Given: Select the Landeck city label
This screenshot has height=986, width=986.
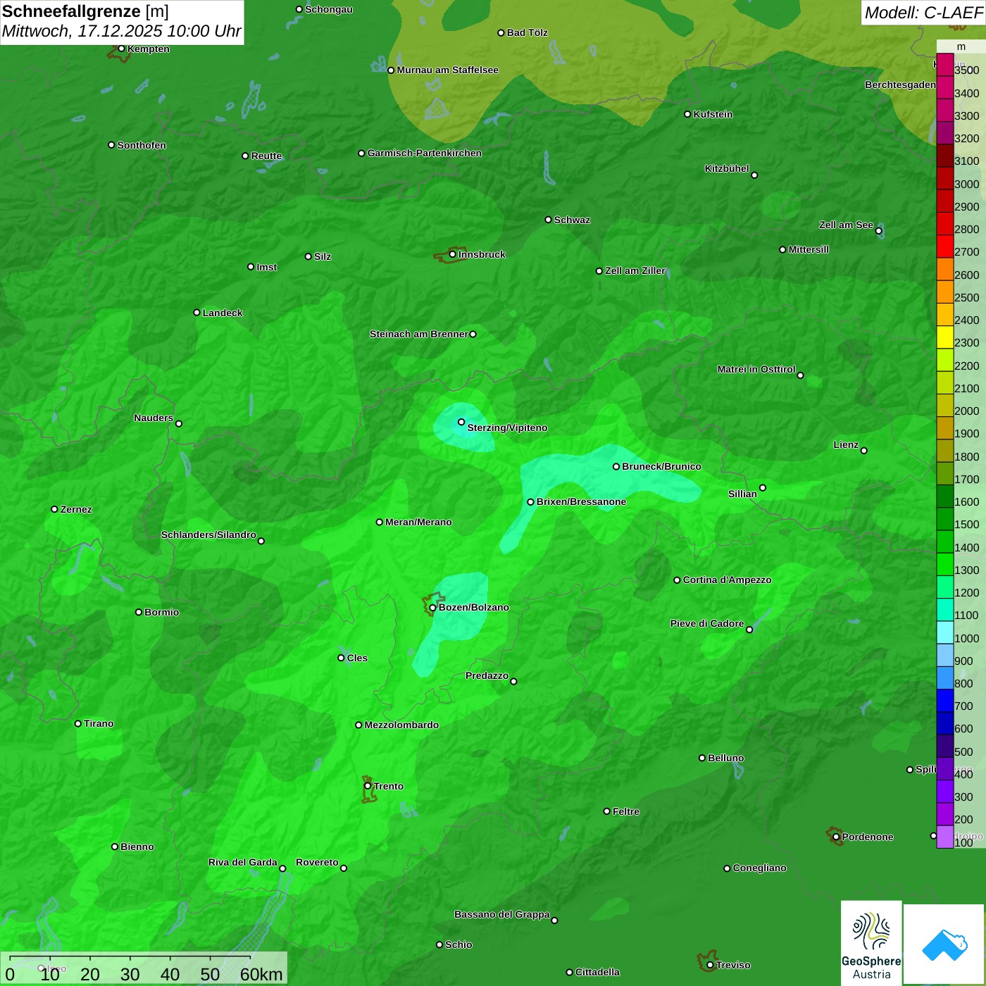Looking at the screenshot, I should [223, 313].
